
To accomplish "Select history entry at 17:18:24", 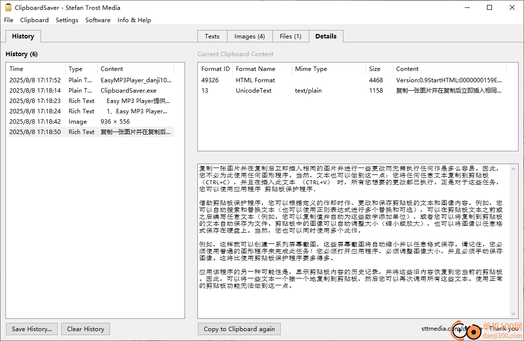I will point(91,111).
